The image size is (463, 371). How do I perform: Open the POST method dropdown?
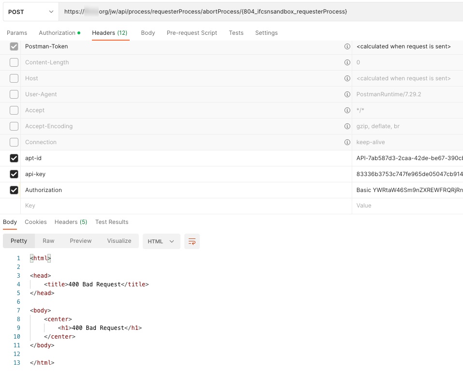tap(30, 12)
